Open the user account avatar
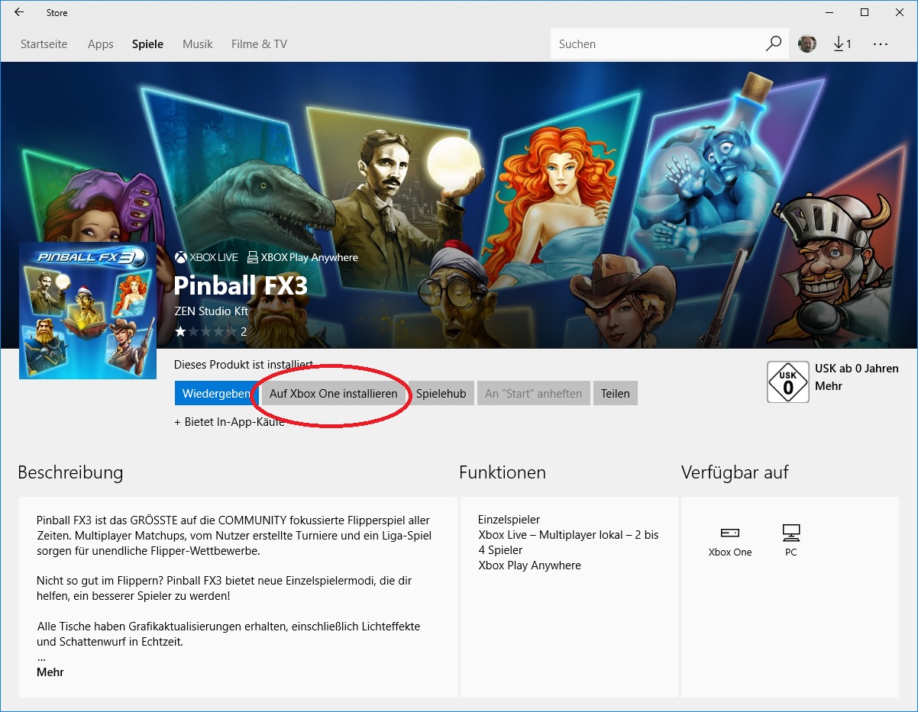Screen dimensions: 918x712 [x=807, y=44]
